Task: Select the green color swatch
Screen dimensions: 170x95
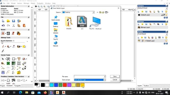Action: [60, 85]
